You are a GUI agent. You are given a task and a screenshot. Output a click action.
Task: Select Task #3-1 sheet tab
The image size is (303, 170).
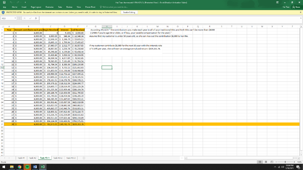pyautogui.click(x=45, y=158)
